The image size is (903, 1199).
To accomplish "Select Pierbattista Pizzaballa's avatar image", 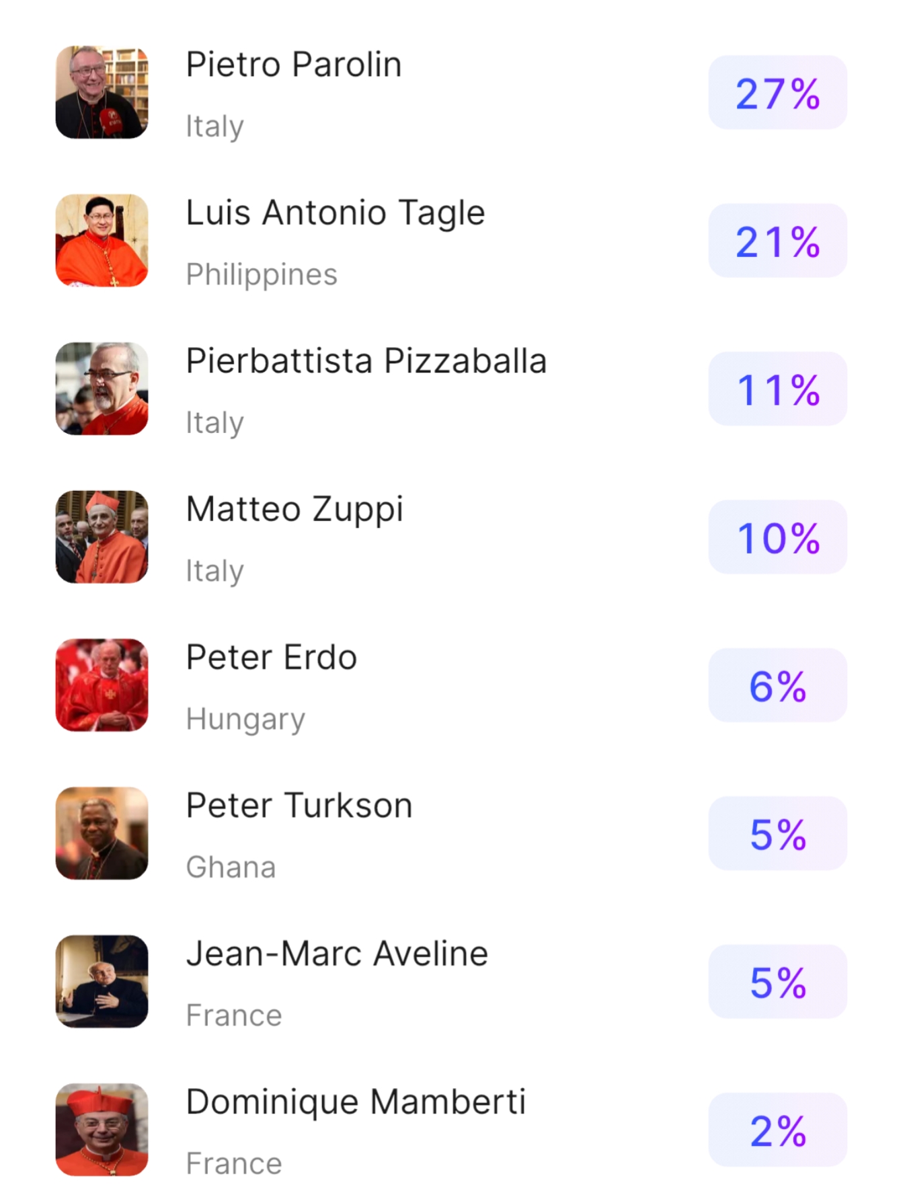I will click(102, 389).
